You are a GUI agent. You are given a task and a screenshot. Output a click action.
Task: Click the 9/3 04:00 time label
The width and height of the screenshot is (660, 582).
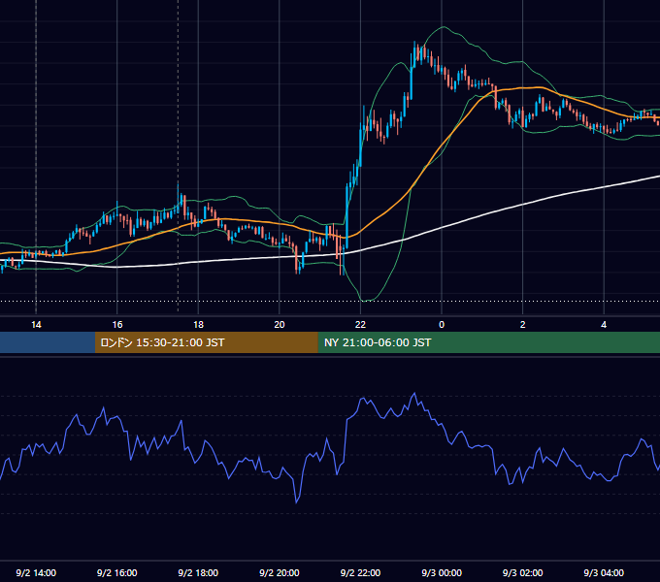604,572
